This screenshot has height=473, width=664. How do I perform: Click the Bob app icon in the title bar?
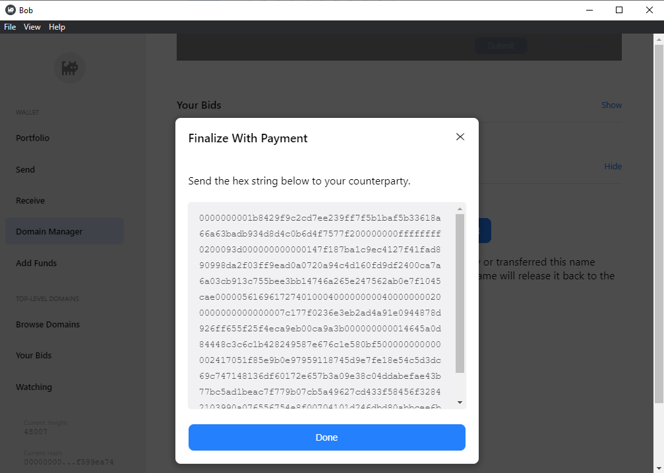tap(10, 10)
